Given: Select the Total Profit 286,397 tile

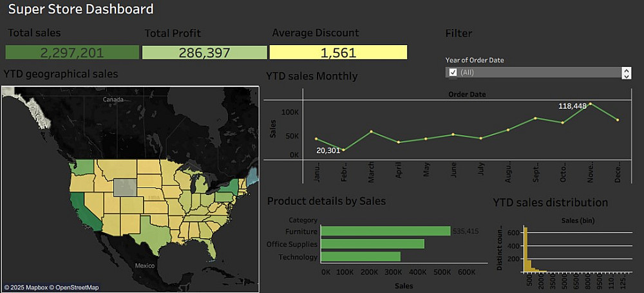Looking at the screenshot, I should pyautogui.click(x=205, y=52).
